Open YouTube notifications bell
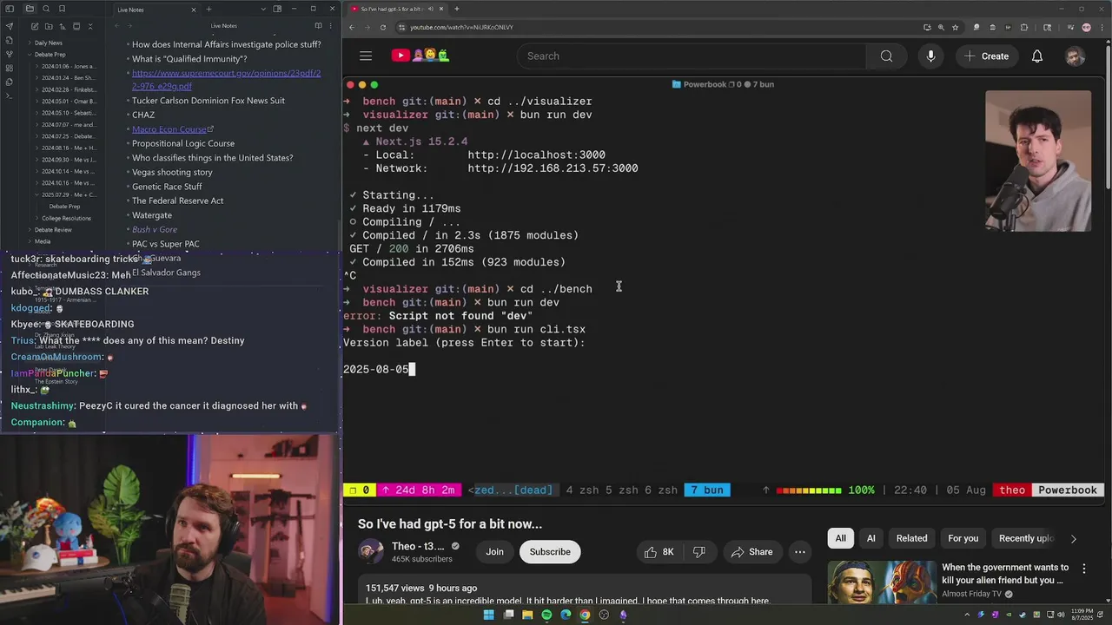 coord(1036,56)
